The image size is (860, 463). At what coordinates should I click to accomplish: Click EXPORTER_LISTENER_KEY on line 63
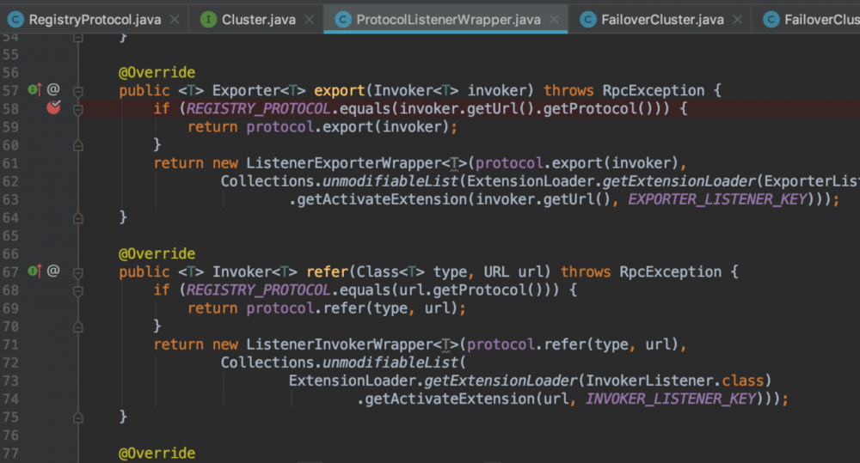[718, 199]
